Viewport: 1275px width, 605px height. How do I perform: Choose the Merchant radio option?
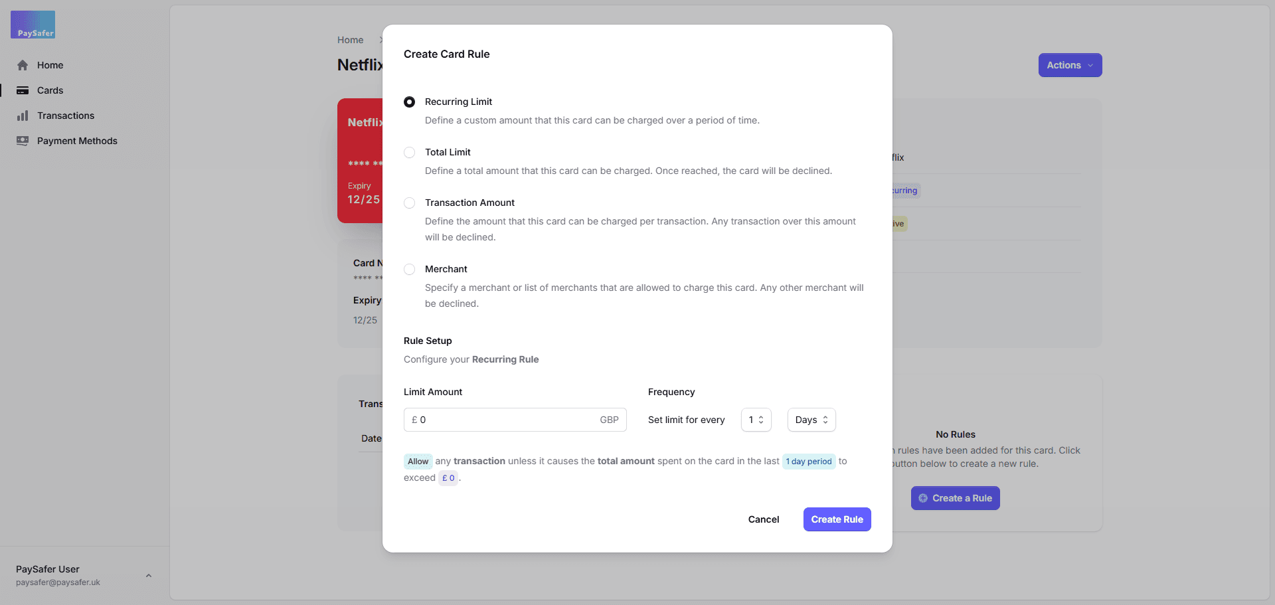(410, 270)
